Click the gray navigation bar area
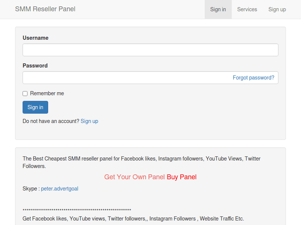Viewport: 301px width, 225px height. [132, 9]
